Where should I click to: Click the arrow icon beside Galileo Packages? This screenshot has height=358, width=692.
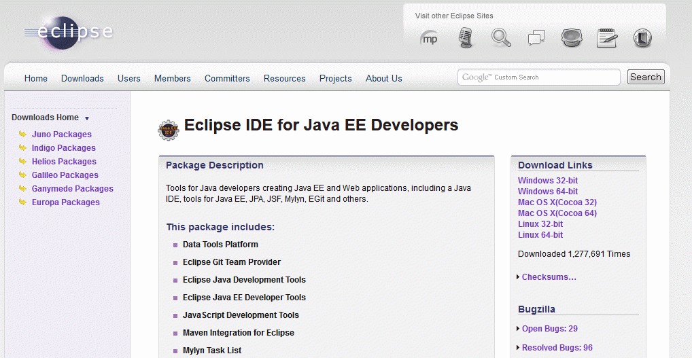pos(22,175)
